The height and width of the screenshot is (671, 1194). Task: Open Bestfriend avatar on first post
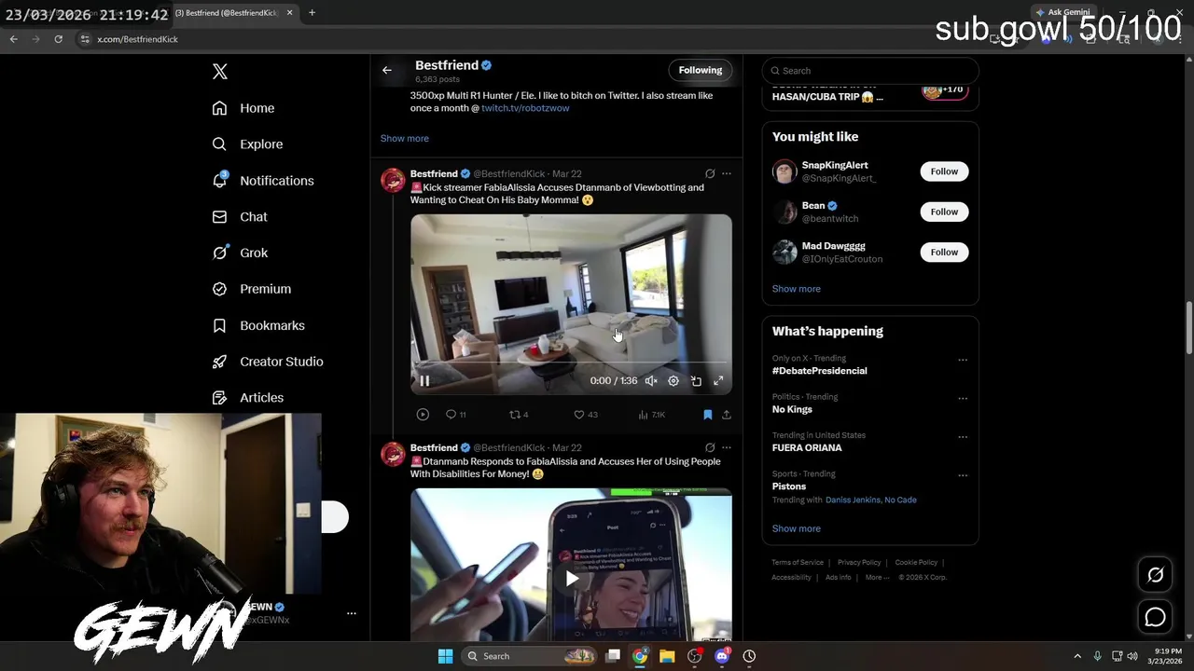(x=393, y=180)
